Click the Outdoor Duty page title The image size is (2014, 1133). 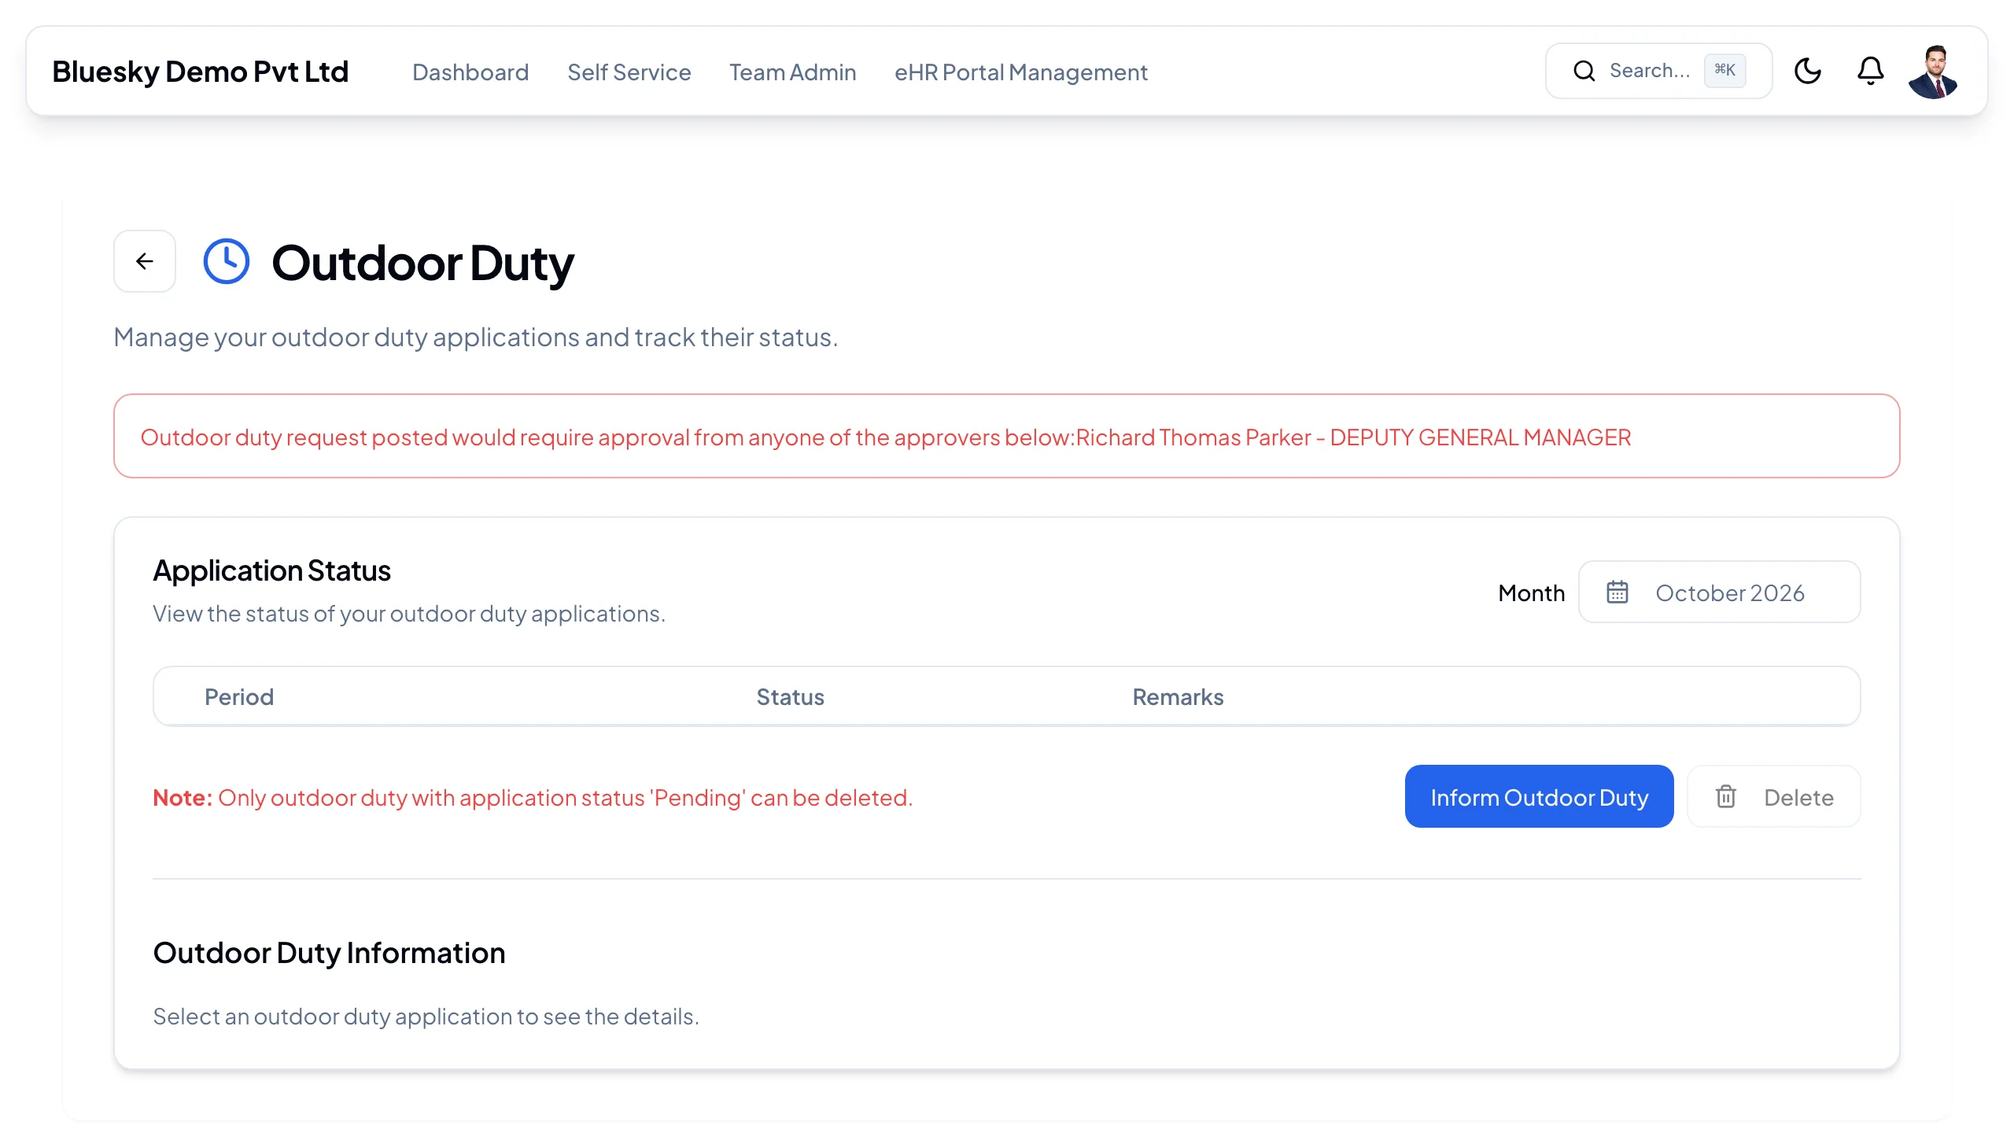pyautogui.click(x=422, y=263)
